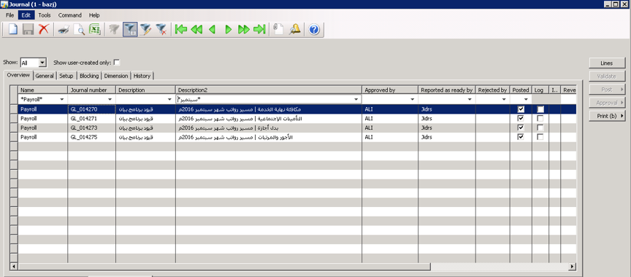
Task: Open Print preview magnifier icon
Action: 79,29
